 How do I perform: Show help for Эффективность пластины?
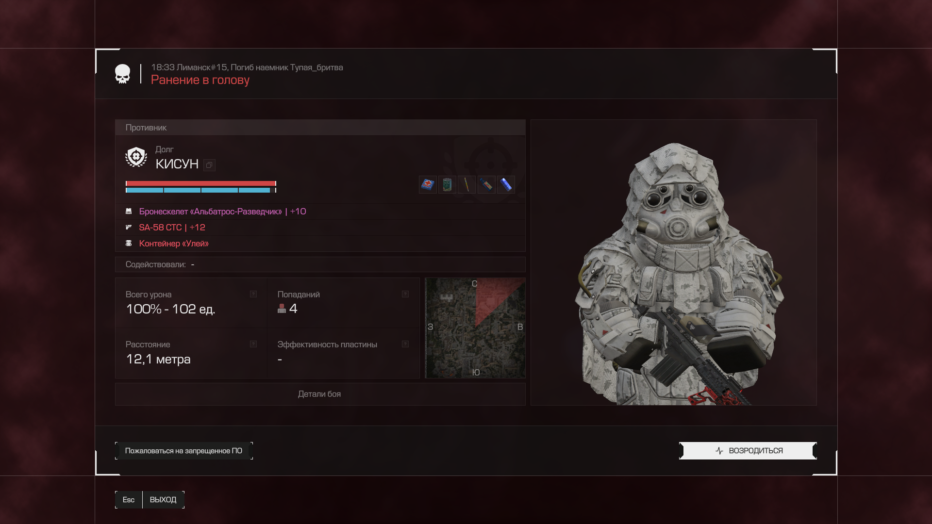[x=405, y=344]
